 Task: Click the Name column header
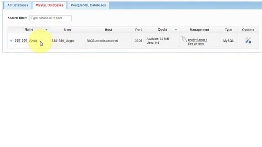point(29,29)
